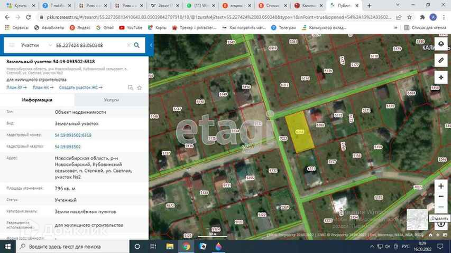Image resolution: width=451 pixels, height=253 pixels.
Task: Open the hamburger menu in search bar
Action: tap(12, 45)
